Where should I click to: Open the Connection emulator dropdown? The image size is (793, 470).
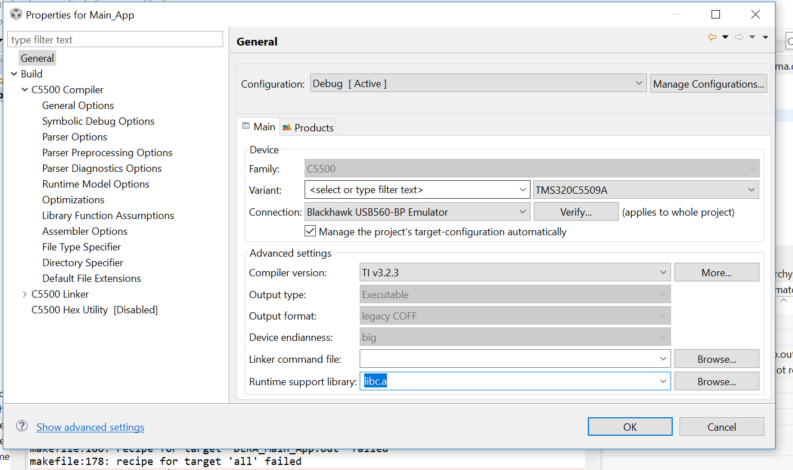pyautogui.click(x=417, y=212)
